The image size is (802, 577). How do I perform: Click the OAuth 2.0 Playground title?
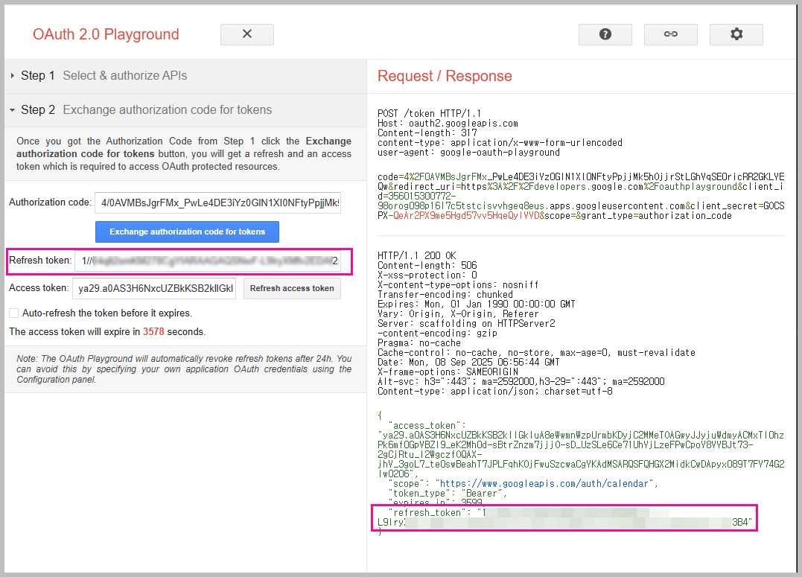pos(106,34)
